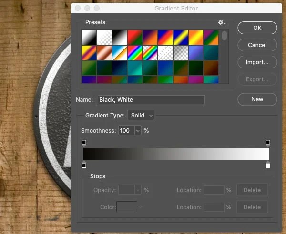
Task: Open the Presets gear menu
Action: tap(222, 22)
